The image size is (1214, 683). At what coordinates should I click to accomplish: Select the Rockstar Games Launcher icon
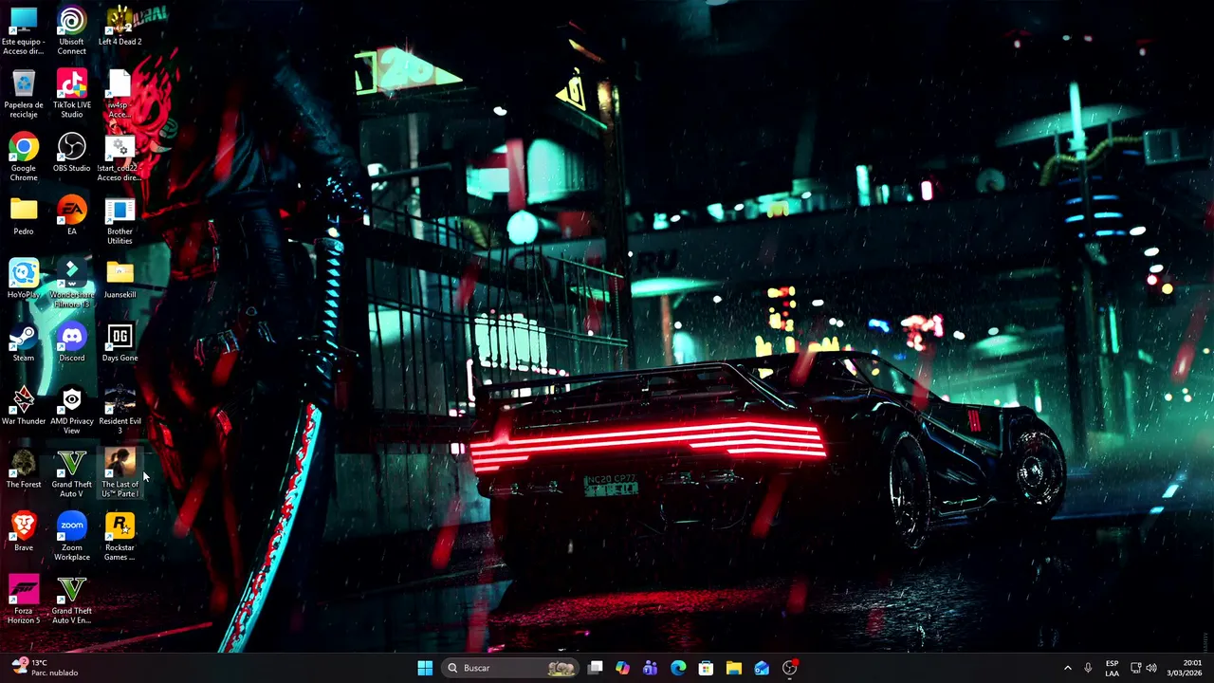pos(120,537)
